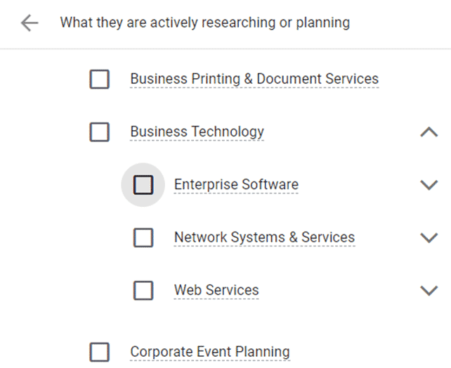Viewport: 451px width, 368px height.
Task: Click the word 'planning' in the header title
Action: coord(322,23)
